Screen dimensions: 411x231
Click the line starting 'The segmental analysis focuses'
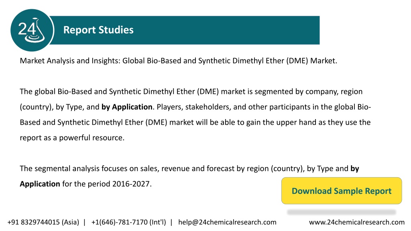[189, 168]
